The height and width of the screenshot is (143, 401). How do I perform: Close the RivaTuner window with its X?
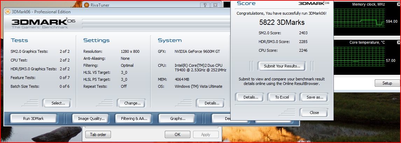[216, 5]
